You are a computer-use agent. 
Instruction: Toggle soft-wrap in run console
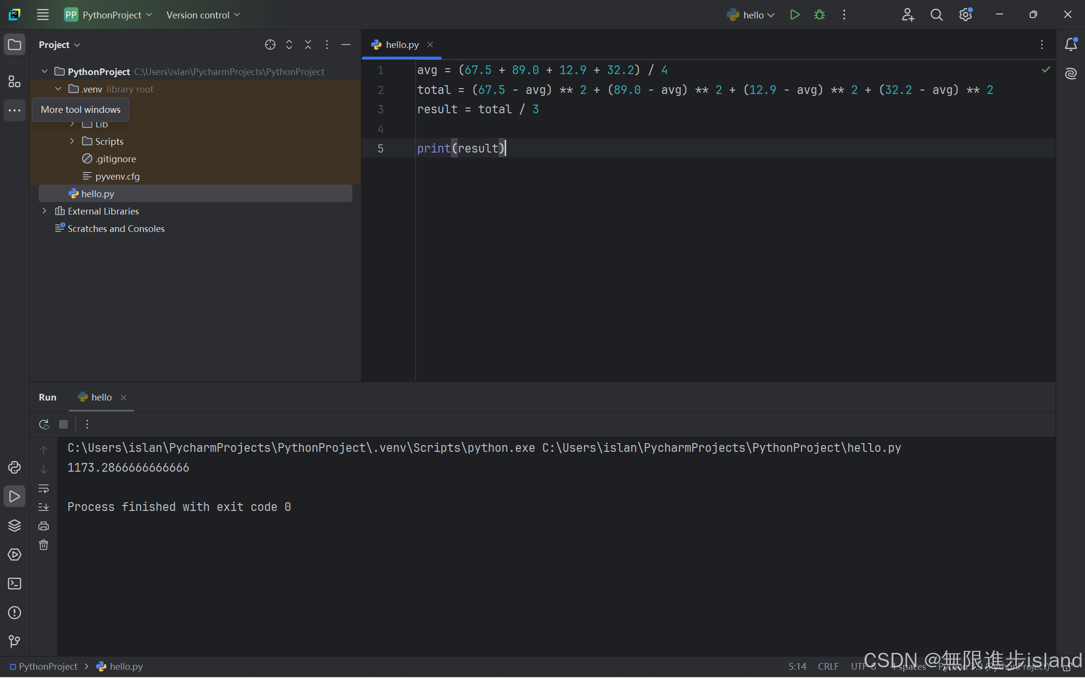click(44, 489)
